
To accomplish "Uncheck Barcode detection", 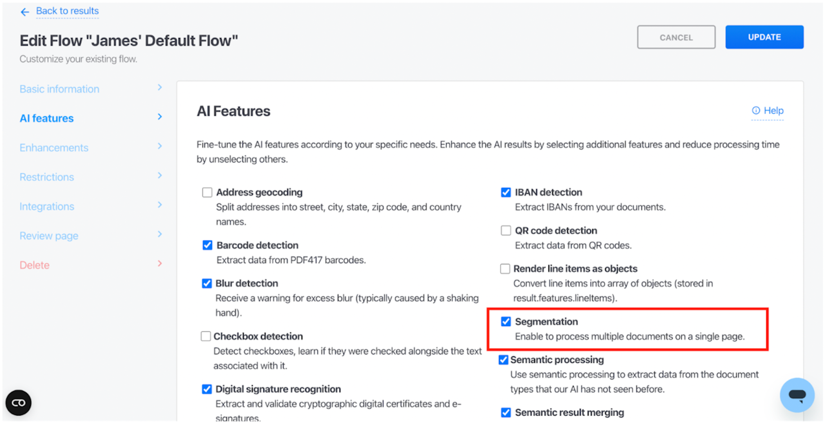I will pyautogui.click(x=208, y=245).
